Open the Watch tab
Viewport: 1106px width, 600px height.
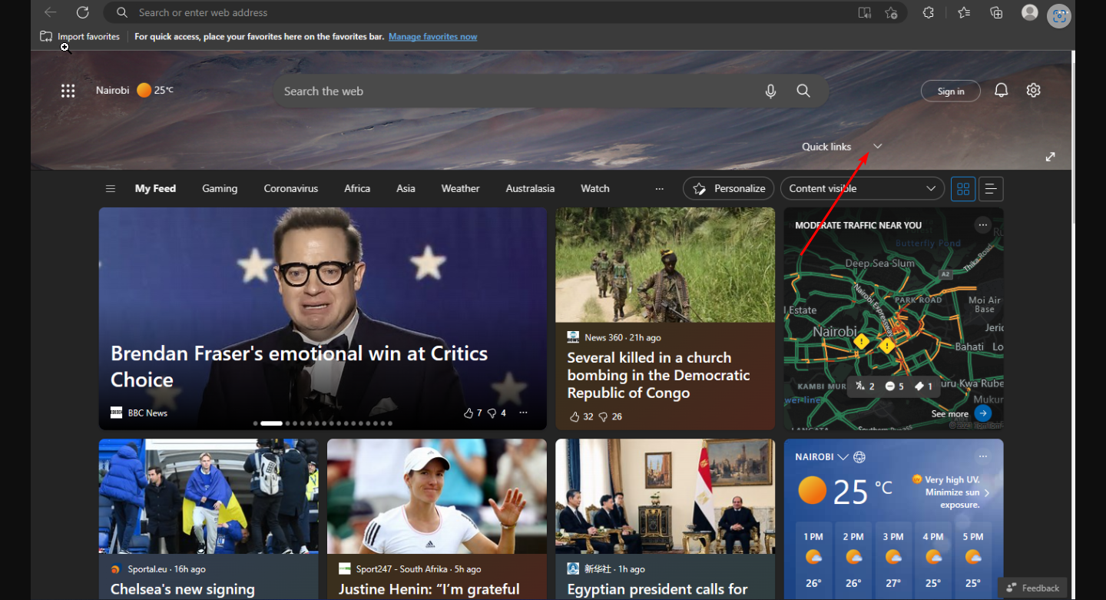point(595,188)
